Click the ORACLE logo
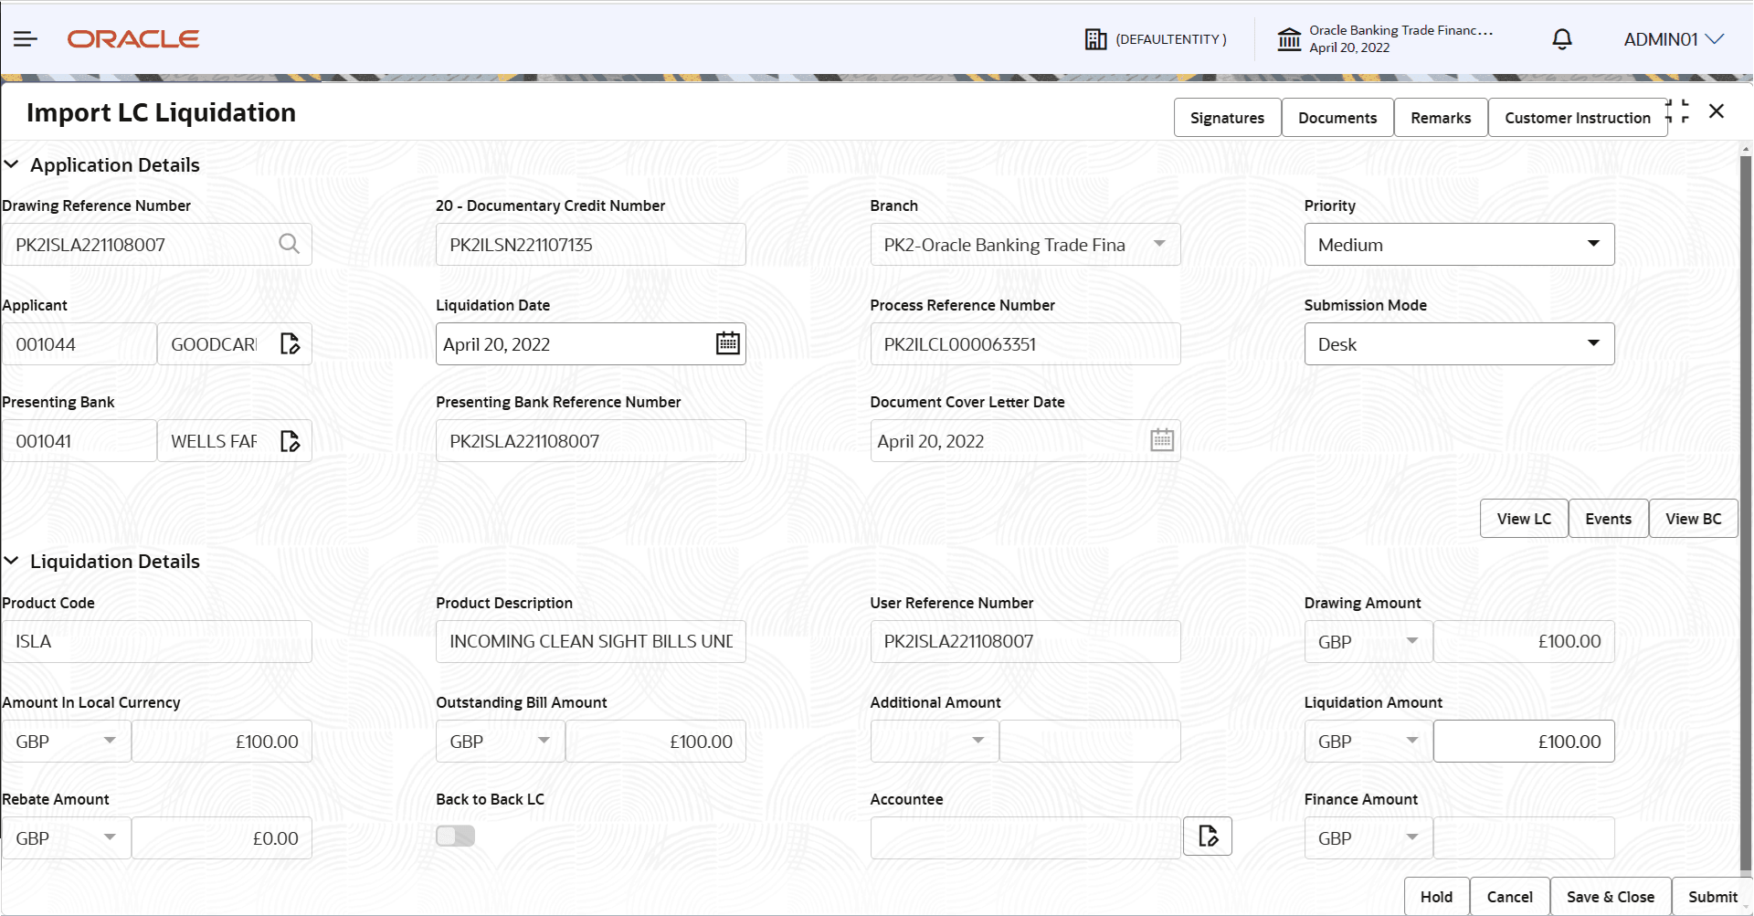Image resolution: width=1754 pixels, height=916 pixels. tap(132, 38)
